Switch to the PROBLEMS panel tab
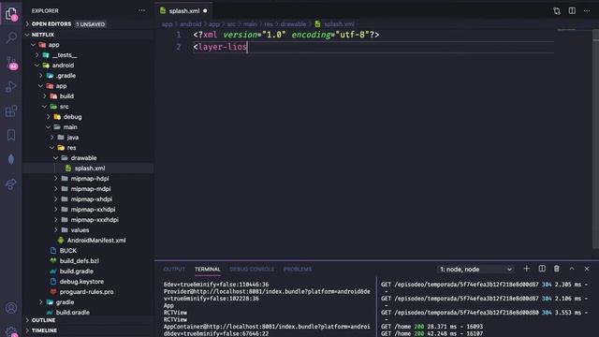 [x=298, y=269]
